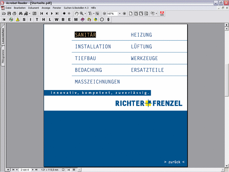This screenshot has height=172, width=229.
Task: Click the Richter+Frenzel cross logo toolbar icon
Action: (95, 19)
